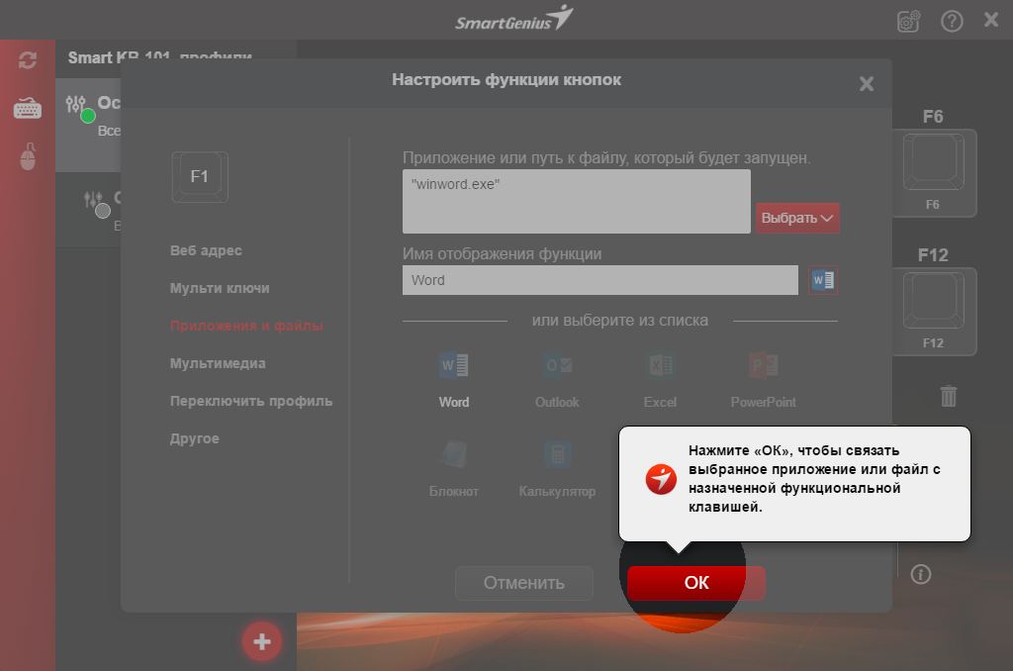
Task: Open the Приложения и файлы category
Action: [246, 326]
